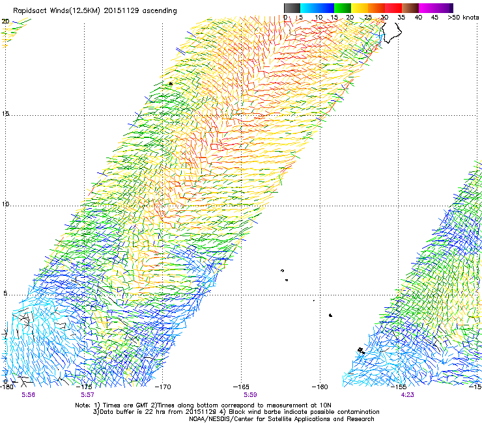The image size is (482, 423).
Task: Click the latitude axis label '20'
Action: [5, 21]
